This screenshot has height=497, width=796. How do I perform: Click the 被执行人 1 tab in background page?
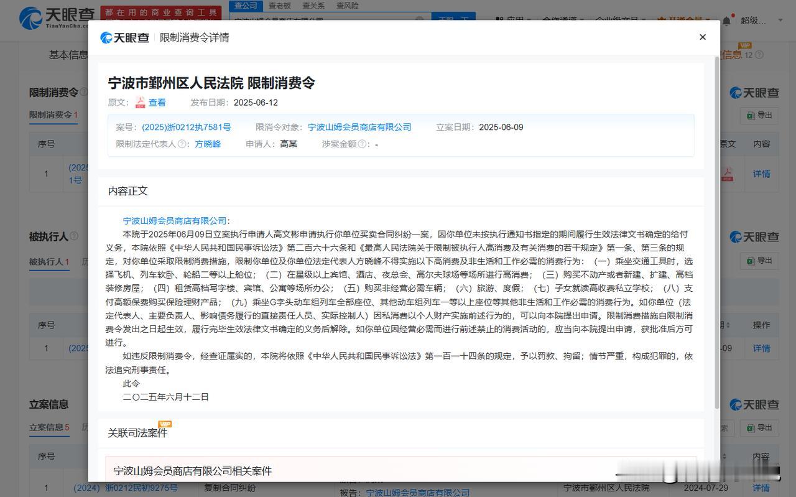[49, 262]
